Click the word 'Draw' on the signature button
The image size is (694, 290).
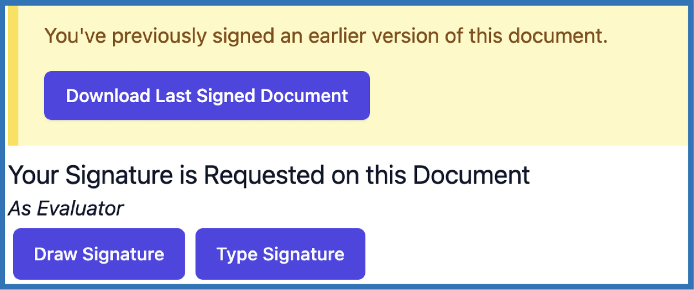(56, 254)
